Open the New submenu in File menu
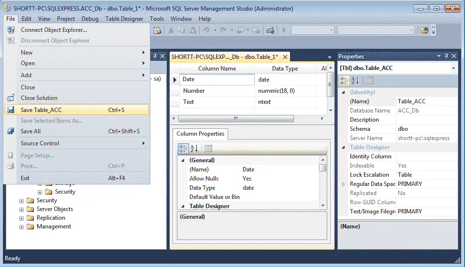This screenshot has width=465, height=267. pos(76,53)
